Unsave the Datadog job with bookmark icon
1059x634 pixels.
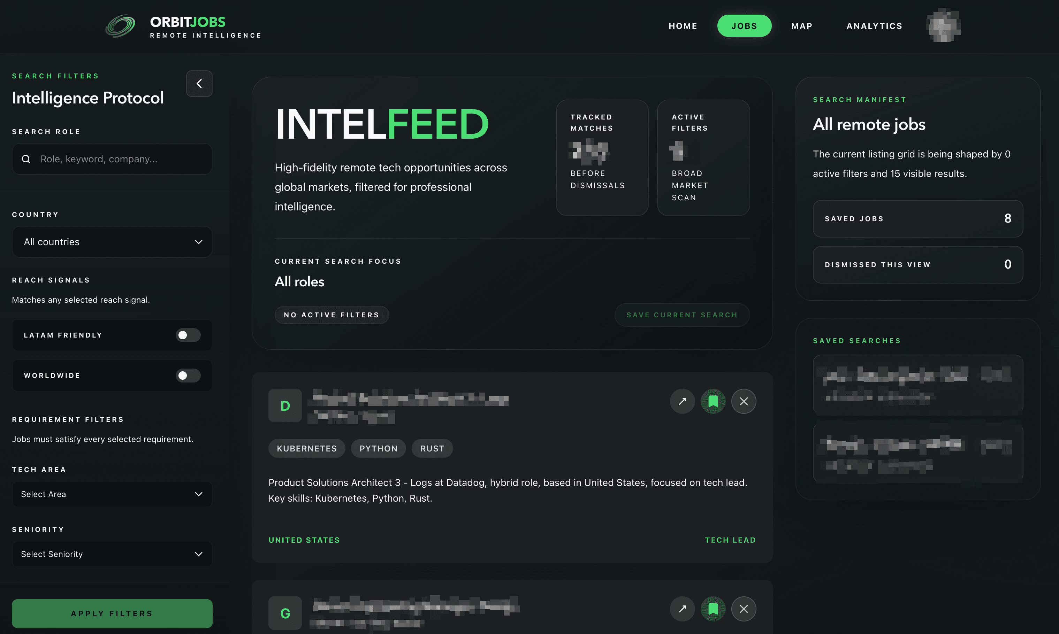pos(713,401)
